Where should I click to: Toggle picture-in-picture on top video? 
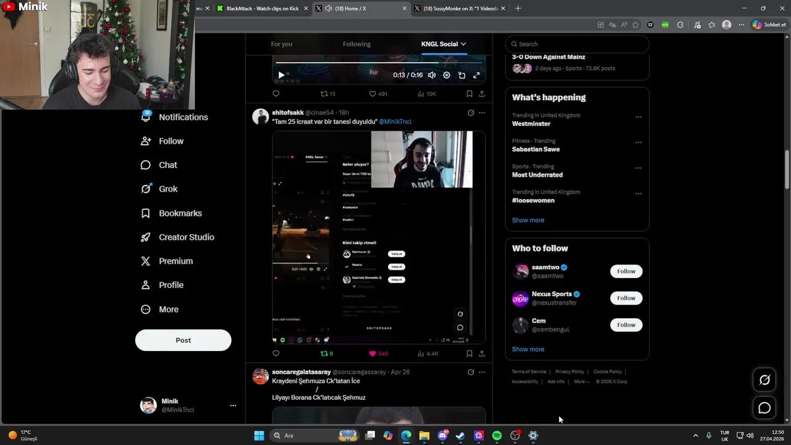[x=462, y=75]
